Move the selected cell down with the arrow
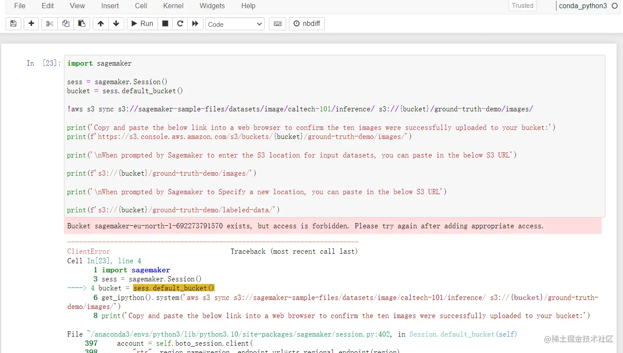 click(x=116, y=24)
